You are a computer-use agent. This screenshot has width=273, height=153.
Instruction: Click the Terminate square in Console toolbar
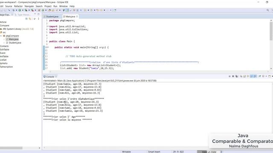[x=229, y=76]
